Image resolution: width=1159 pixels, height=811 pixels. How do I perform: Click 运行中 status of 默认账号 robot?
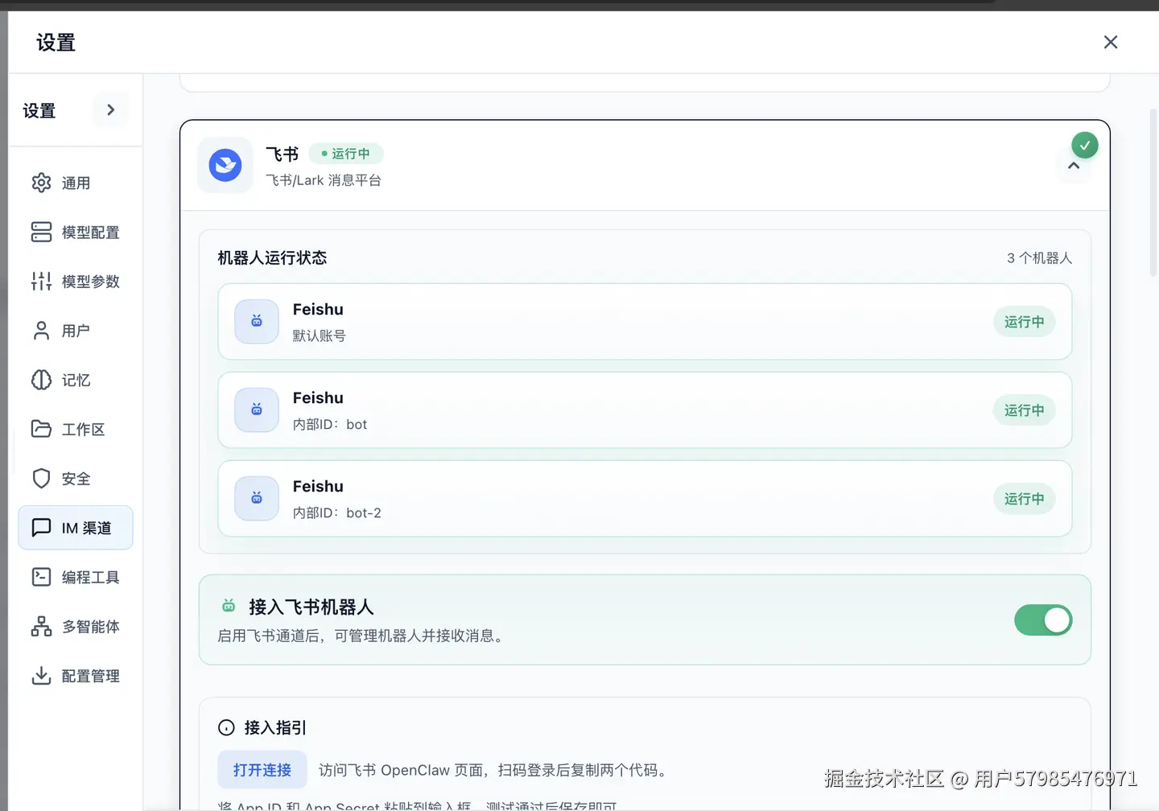click(1024, 322)
